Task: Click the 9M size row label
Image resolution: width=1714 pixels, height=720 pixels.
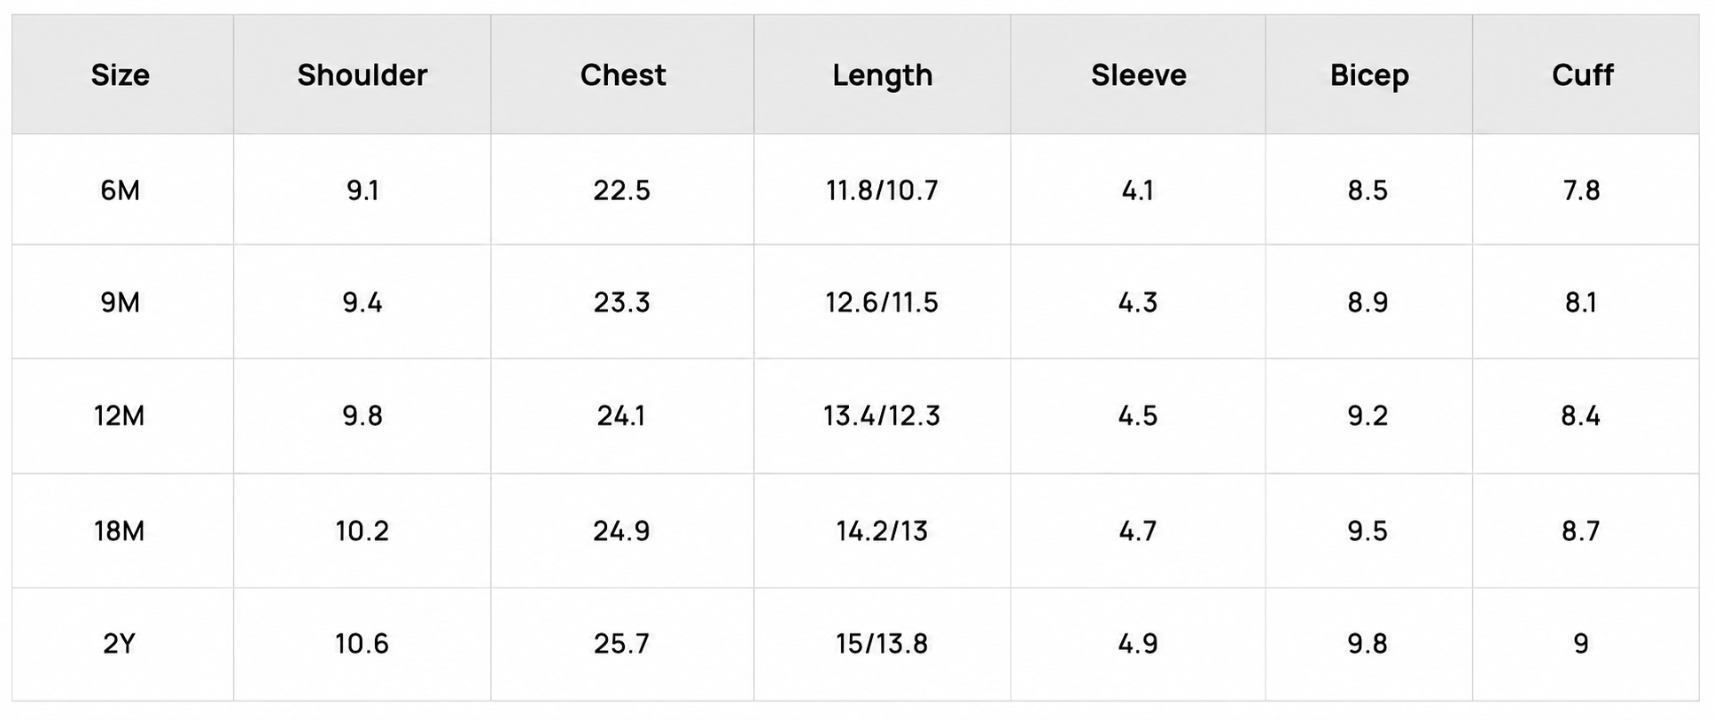Action: coord(120,303)
